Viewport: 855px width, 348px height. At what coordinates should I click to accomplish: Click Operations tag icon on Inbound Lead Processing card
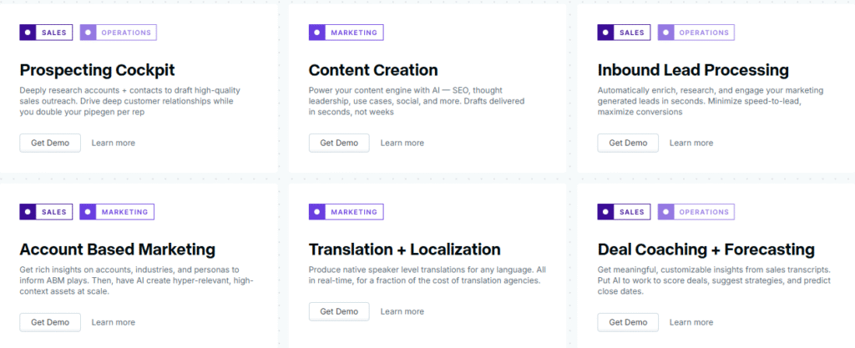[665, 33]
